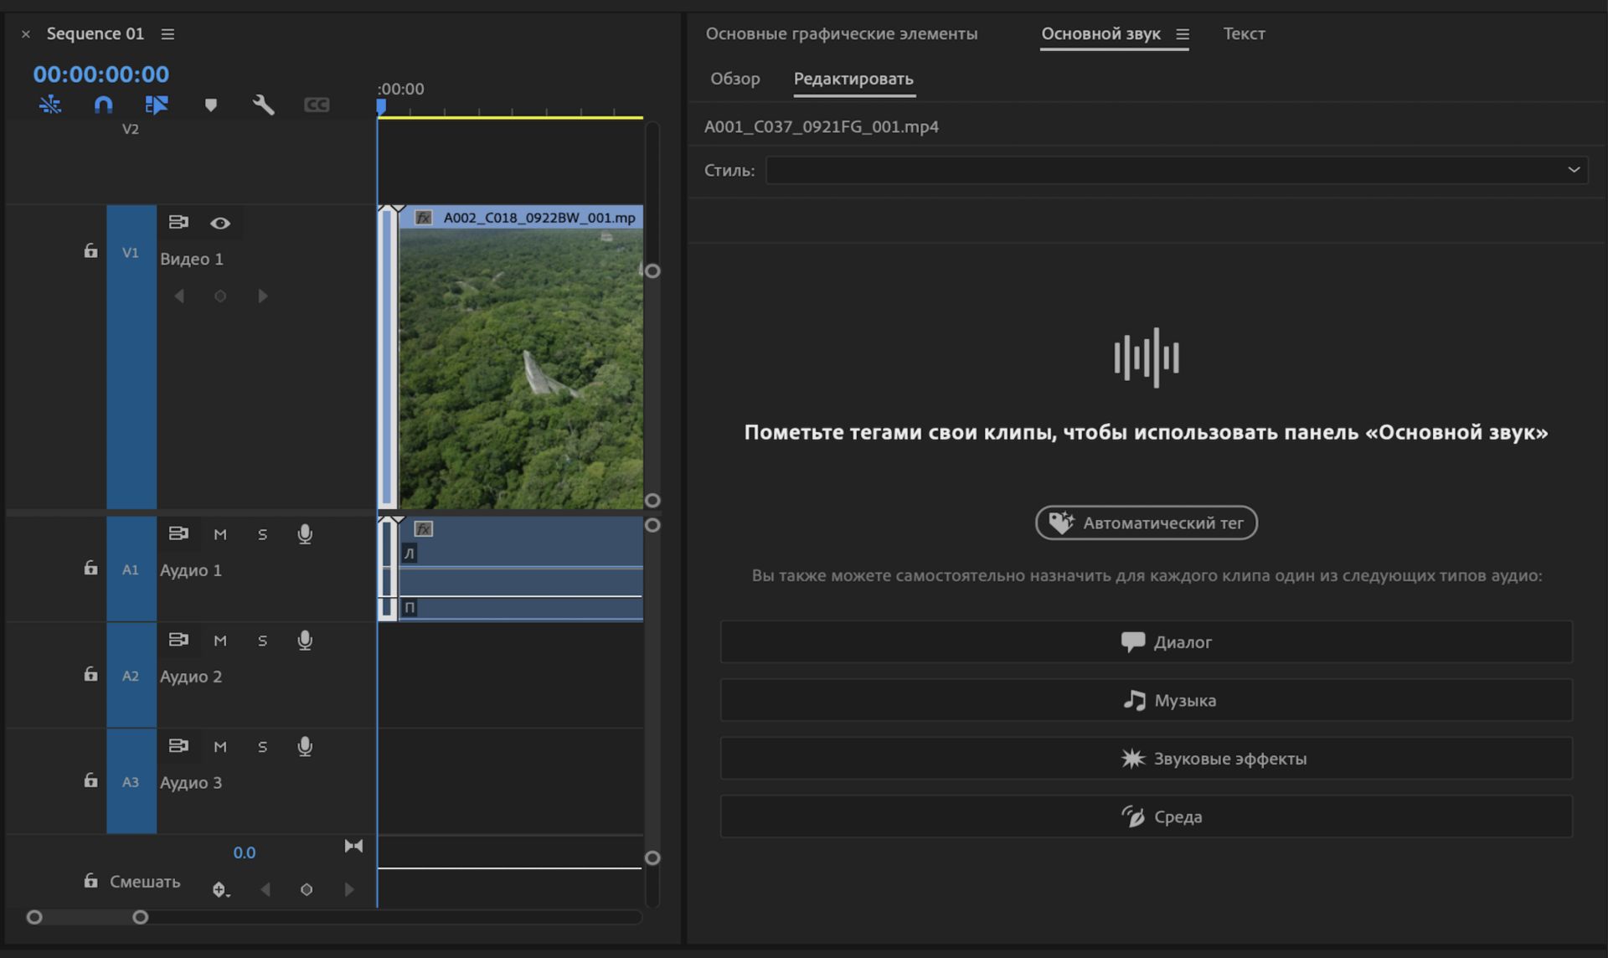
Task: Mute the Аудио 1 track
Action: [x=220, y=534]
